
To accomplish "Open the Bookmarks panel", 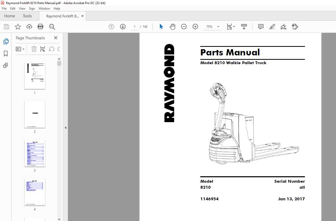I will point(6,54).
